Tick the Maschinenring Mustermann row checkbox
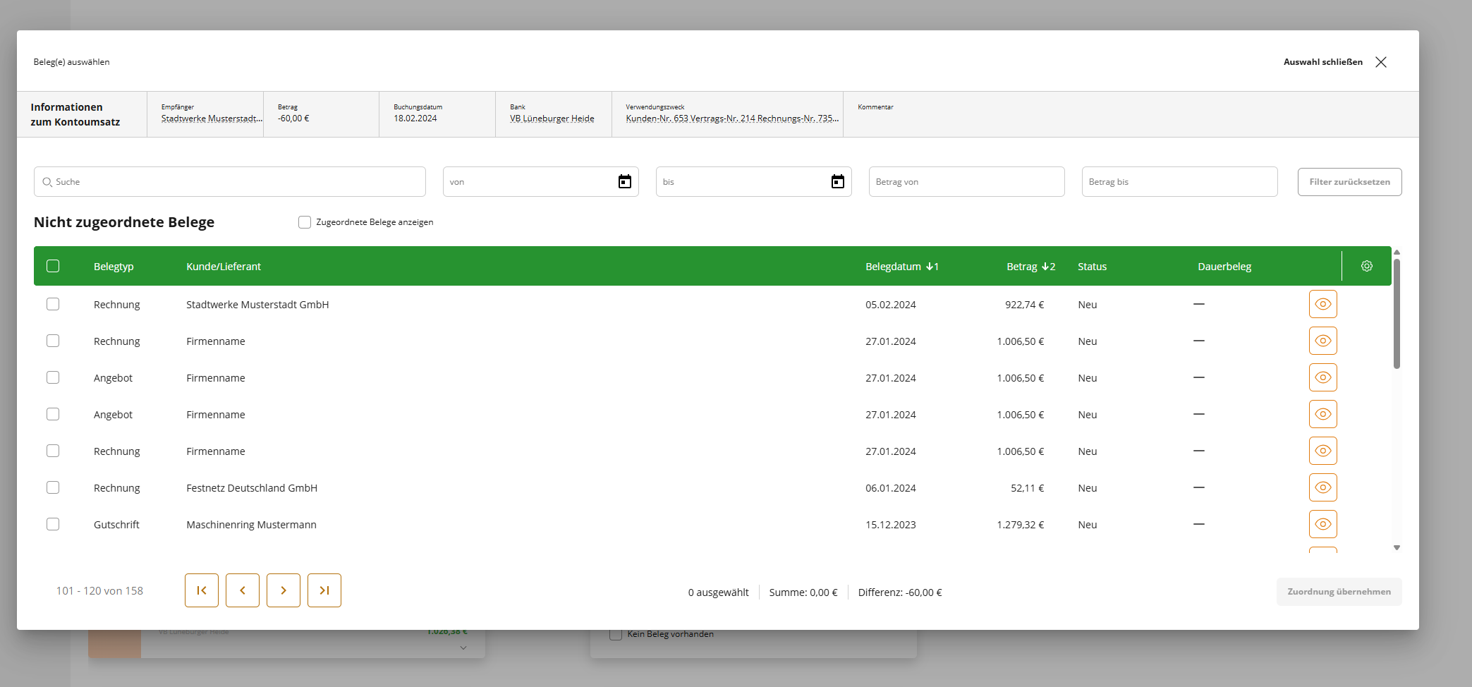This screenshot has height=687, width=1472. pos(53,524)
